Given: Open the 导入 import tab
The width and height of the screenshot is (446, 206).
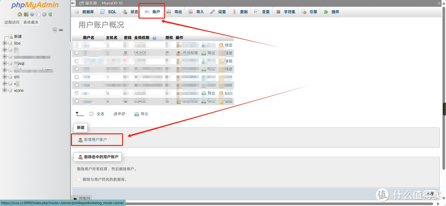Looking at the screenshot, I should pos(196,12).
